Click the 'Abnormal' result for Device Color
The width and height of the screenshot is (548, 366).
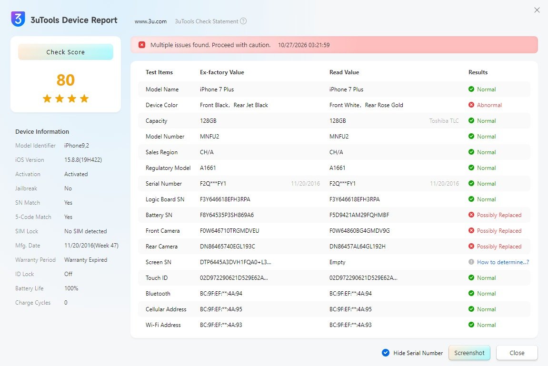click(489, 105)
